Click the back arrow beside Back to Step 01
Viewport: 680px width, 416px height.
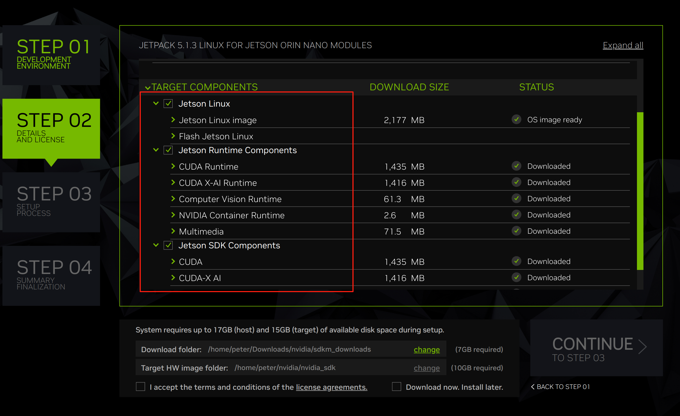click(533, 387)
